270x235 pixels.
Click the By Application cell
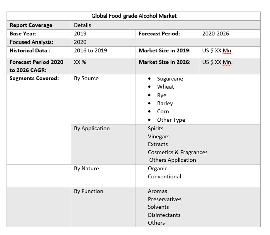point(92,128)
